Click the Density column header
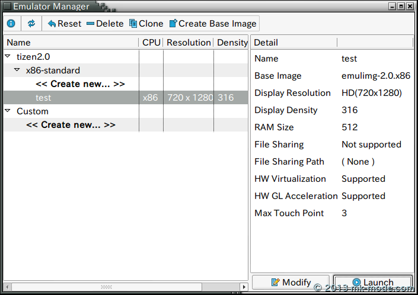This screenshot has width=418, height=295. 231,43
